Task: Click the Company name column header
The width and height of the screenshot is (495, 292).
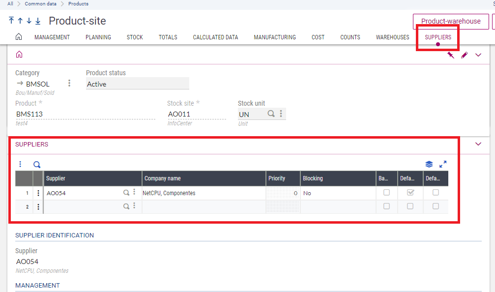Action: click(x=204, y=178)
